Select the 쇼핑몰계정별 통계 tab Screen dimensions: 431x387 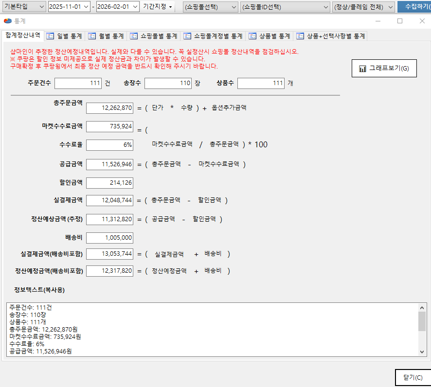213,36
